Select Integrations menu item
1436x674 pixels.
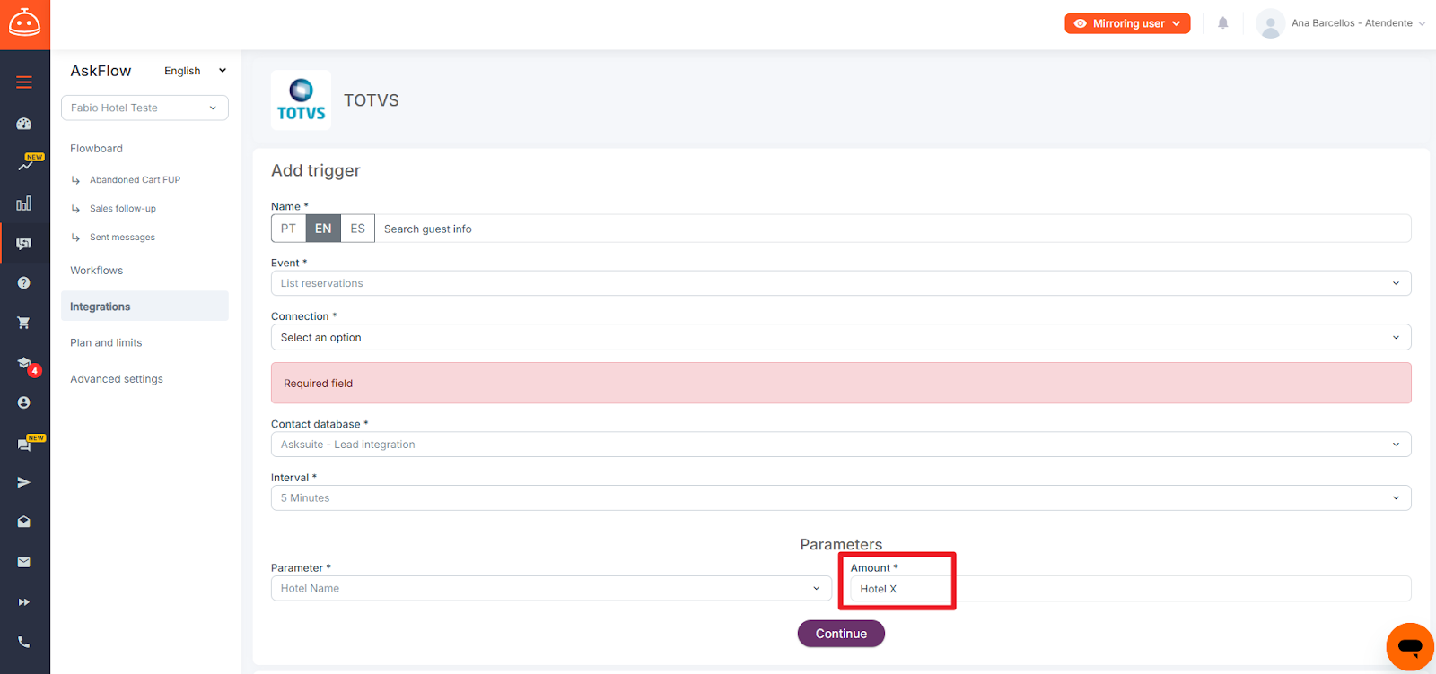(144, 306)
